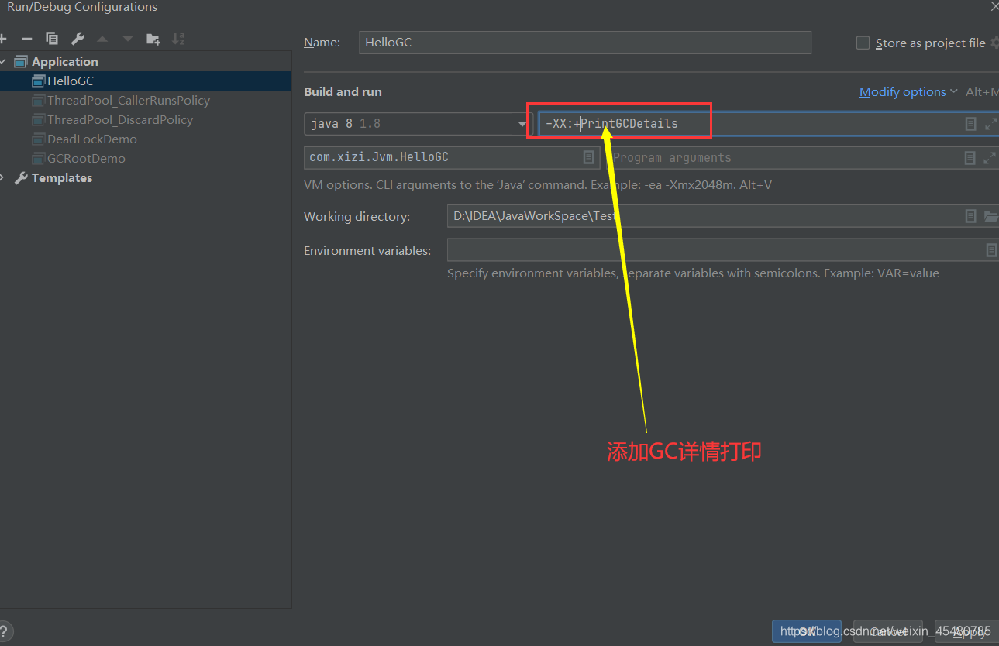Click the Working directory label

[x=357, y=217]
